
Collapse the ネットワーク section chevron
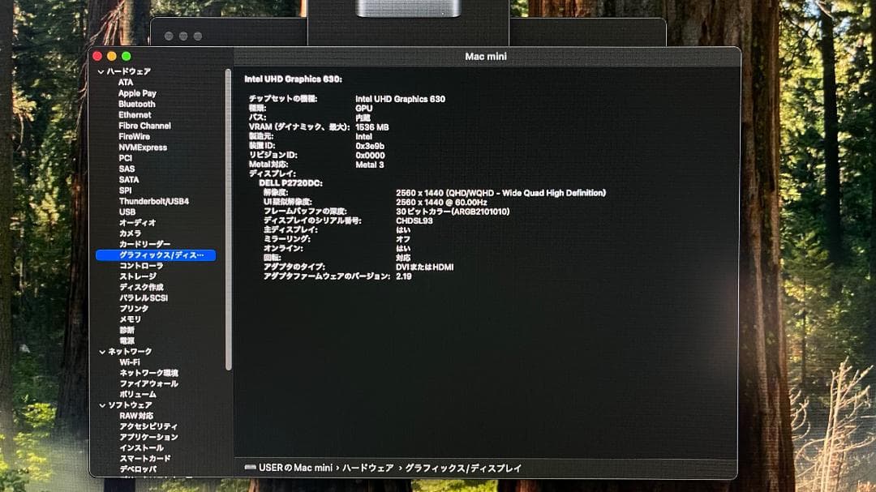(102, 352)
